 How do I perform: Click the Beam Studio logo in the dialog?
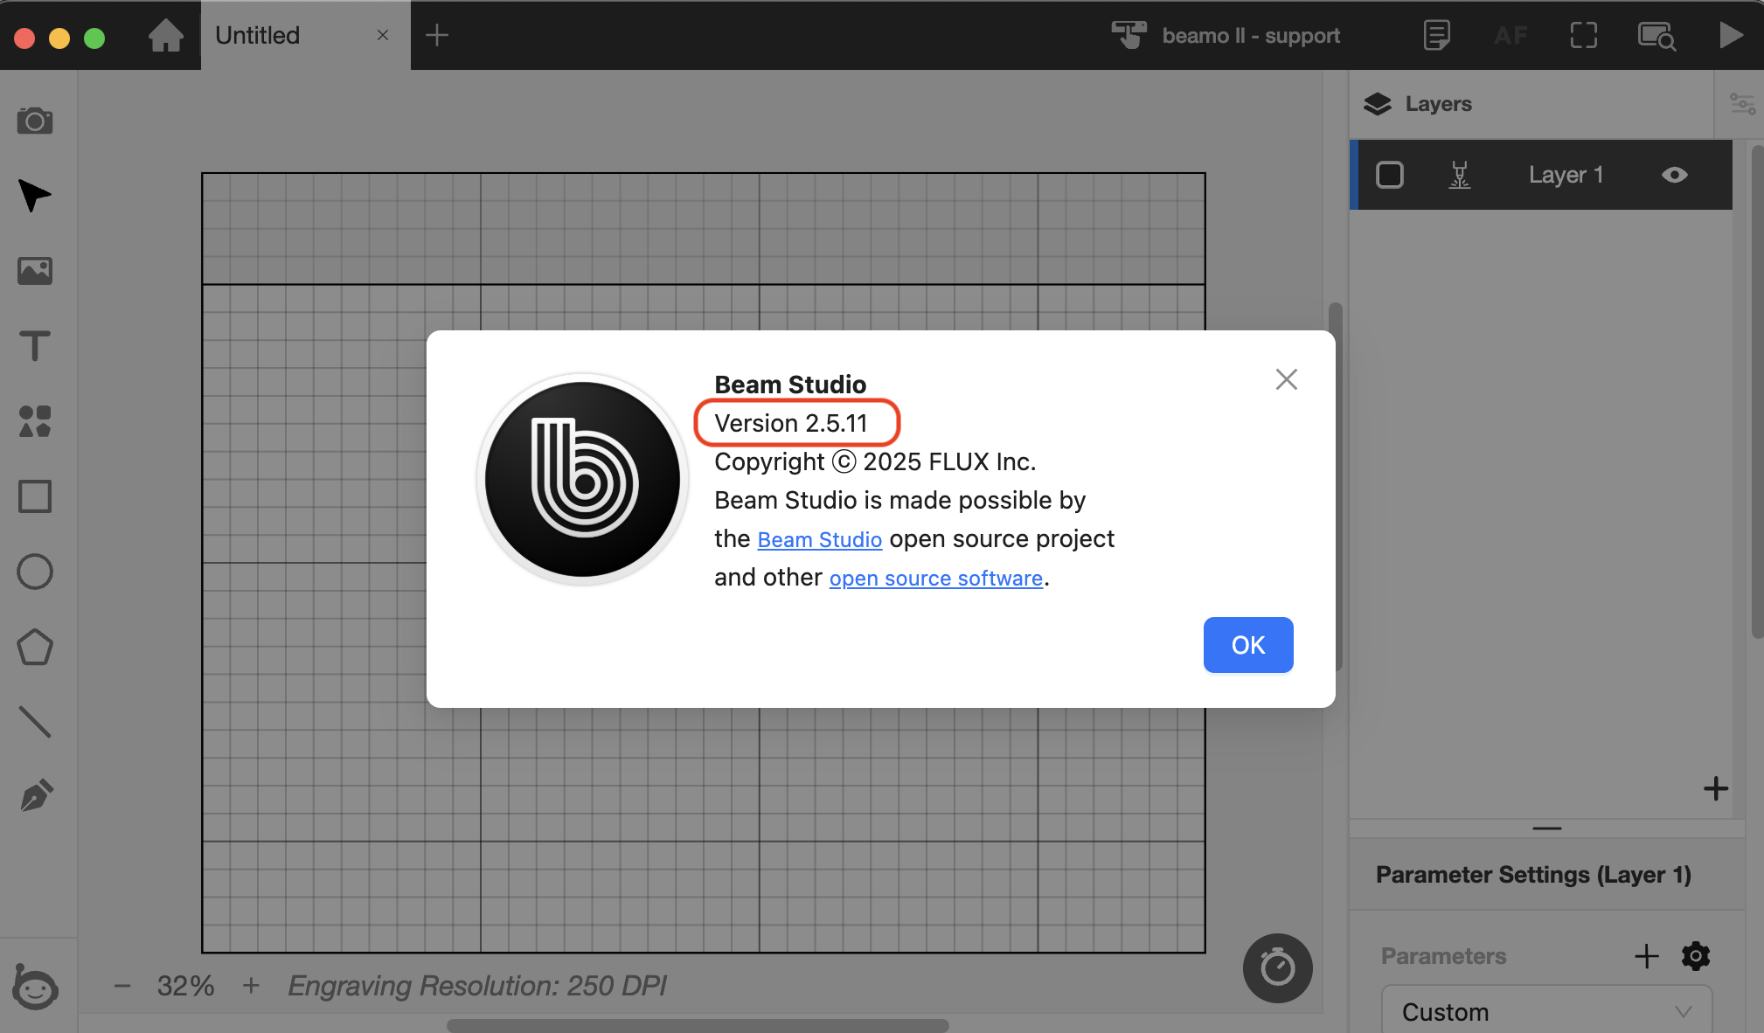click(582, 479)
